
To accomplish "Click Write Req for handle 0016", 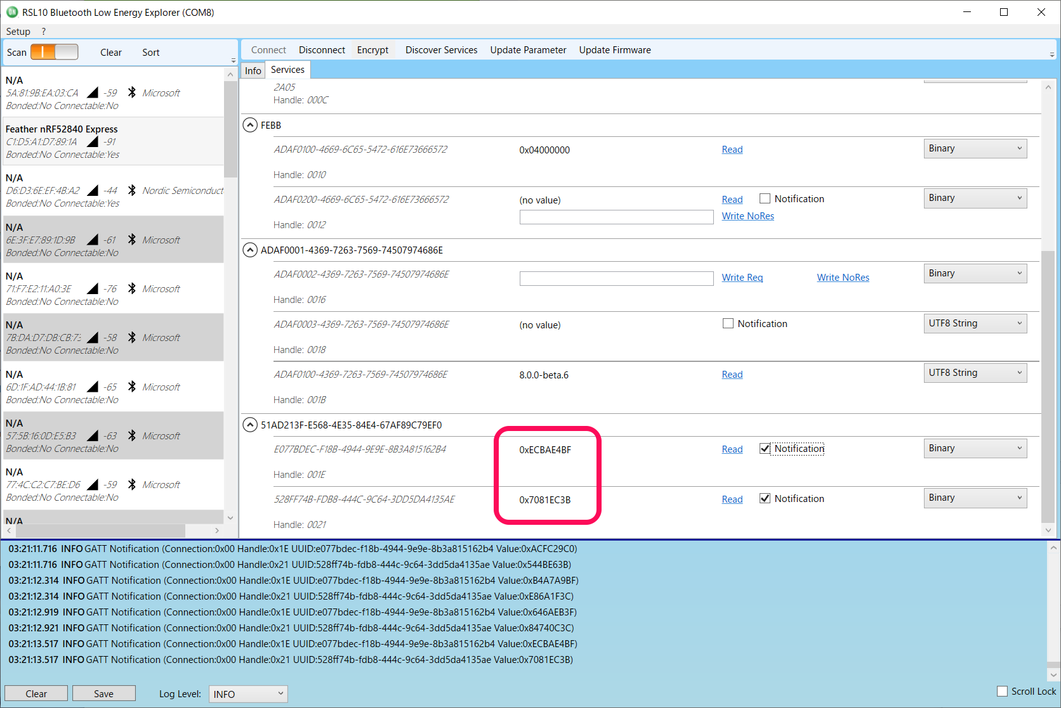I will (x=742, y=278).
